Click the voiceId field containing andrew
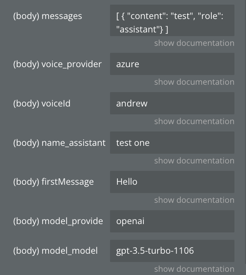 [172, 103]
